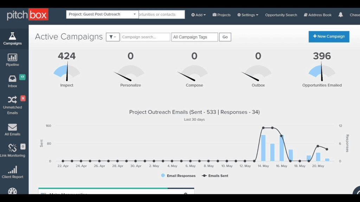
Task: Open the Link Monitoring icon
Action: pyautogui.click(x=12, y=148)
